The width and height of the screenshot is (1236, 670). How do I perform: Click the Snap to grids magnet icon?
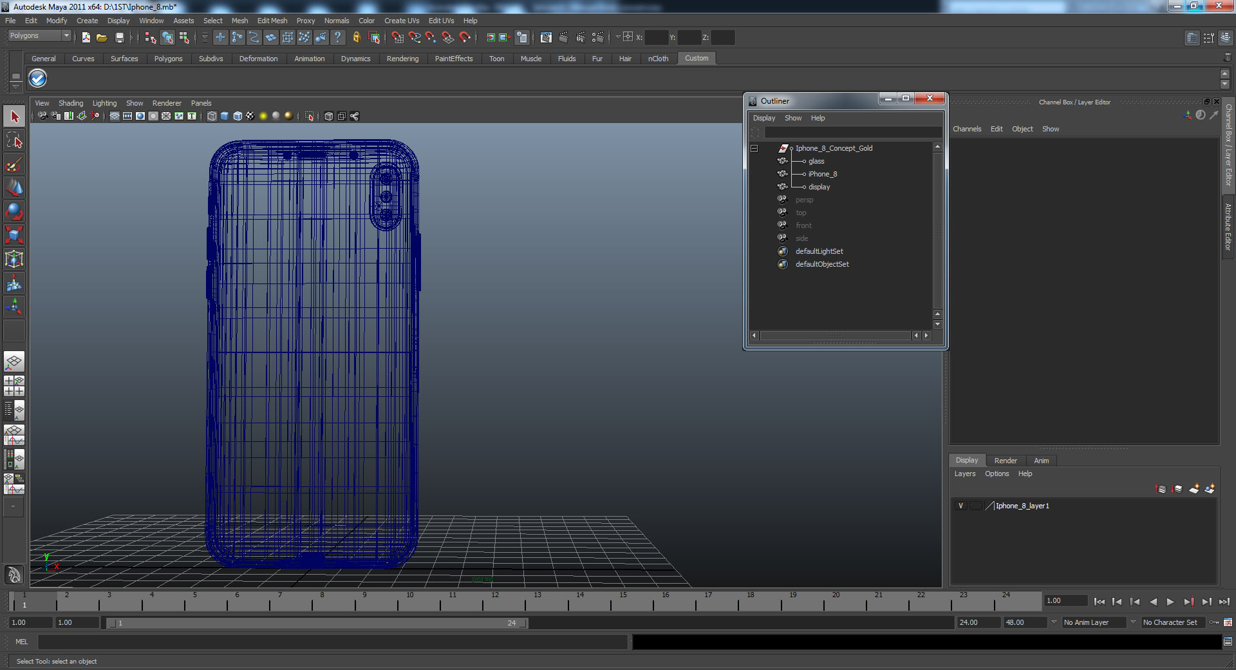click(x=397, y=37)
